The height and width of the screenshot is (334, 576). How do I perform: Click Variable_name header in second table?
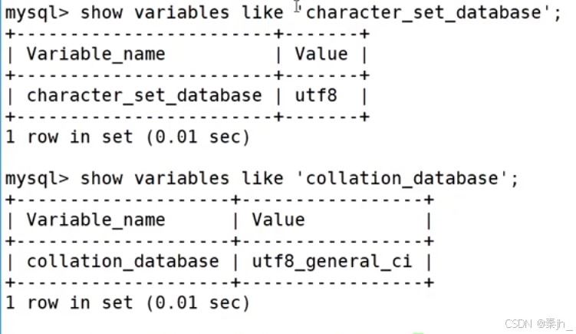point(96,220)
